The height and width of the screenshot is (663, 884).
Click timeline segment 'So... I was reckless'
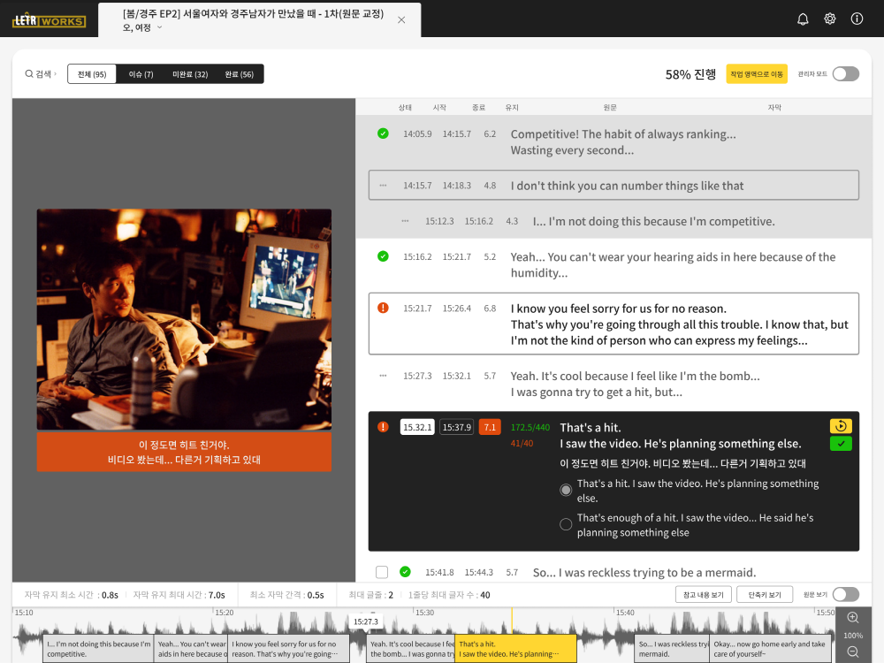click(x=672, y=649)
